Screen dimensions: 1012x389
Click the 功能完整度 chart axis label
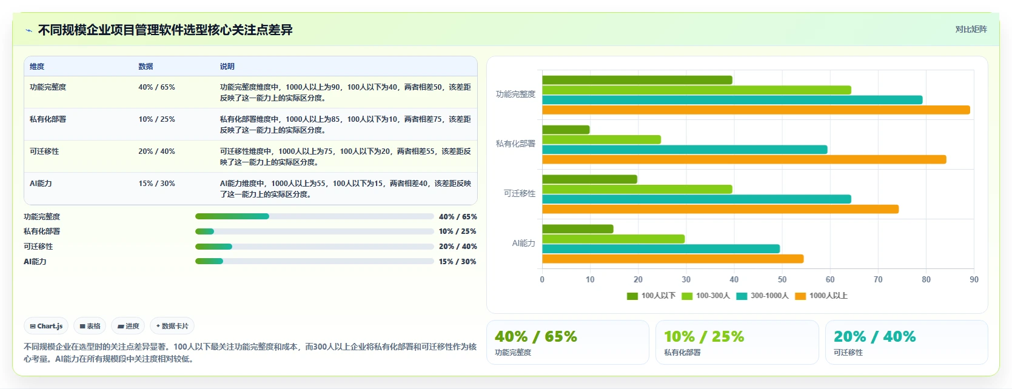click(x=515, y=95)
